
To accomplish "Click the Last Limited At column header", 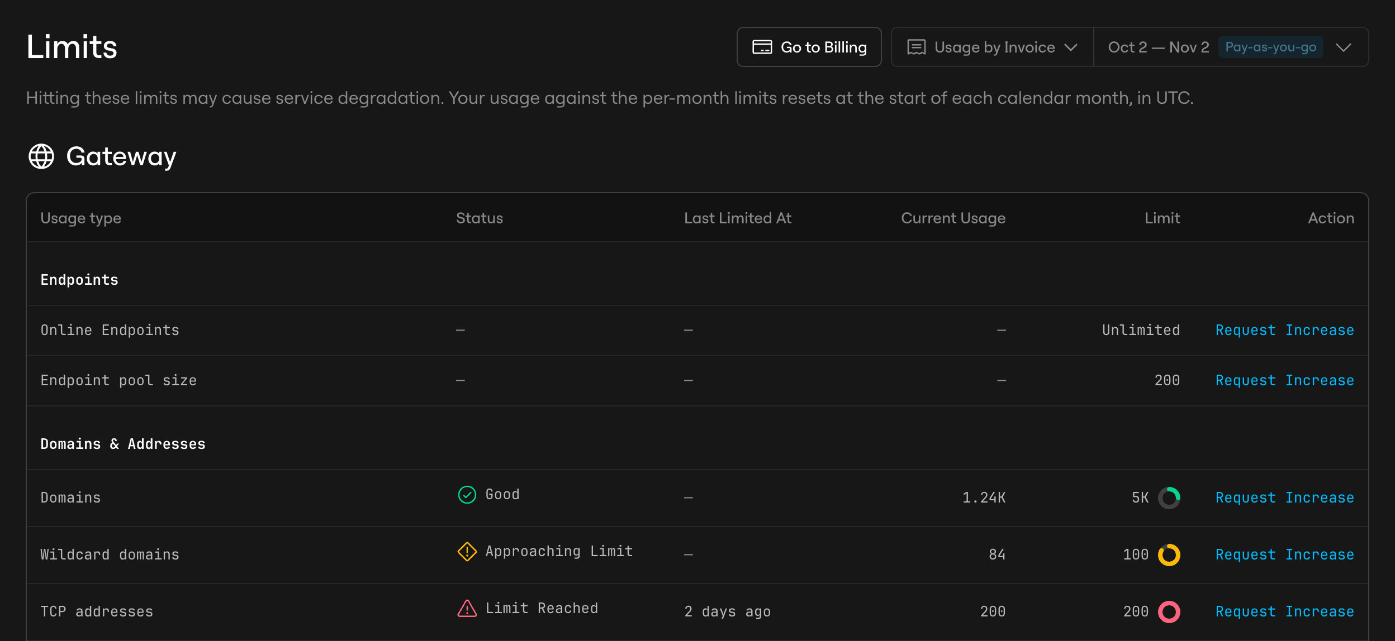I will coord(738,218).
